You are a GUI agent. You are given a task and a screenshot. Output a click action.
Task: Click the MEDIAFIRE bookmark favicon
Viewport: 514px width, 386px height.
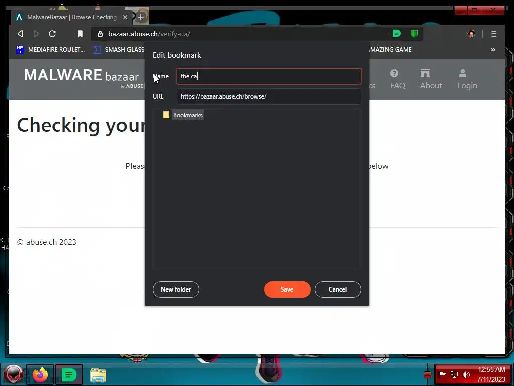[20, 50]
